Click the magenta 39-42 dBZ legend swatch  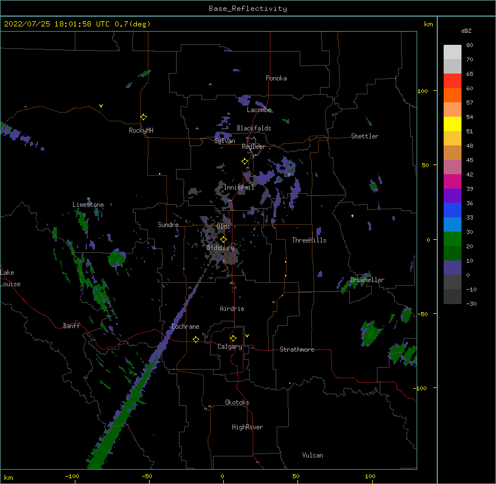tap(452, 181)
